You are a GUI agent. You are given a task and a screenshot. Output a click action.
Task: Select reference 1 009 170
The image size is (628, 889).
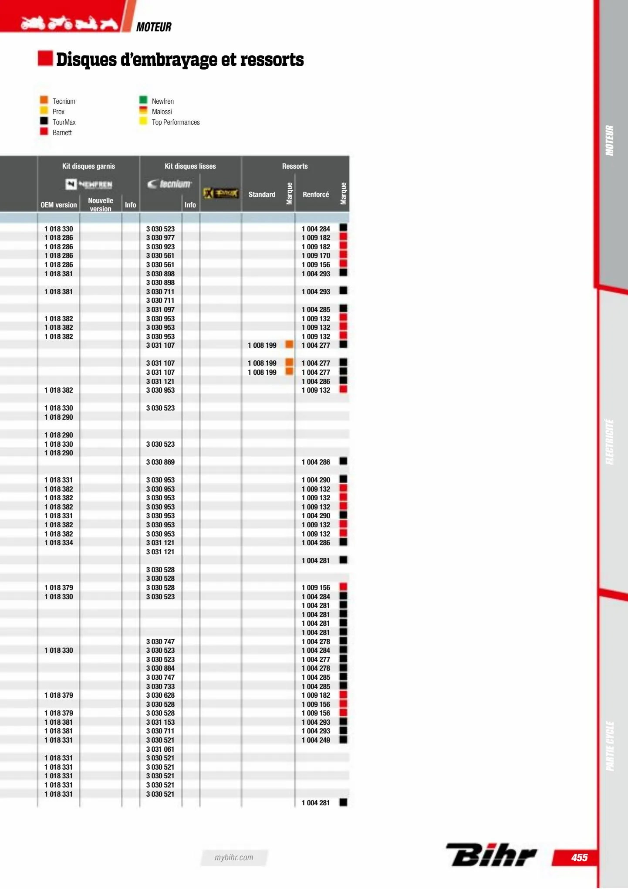pos(316,255)
